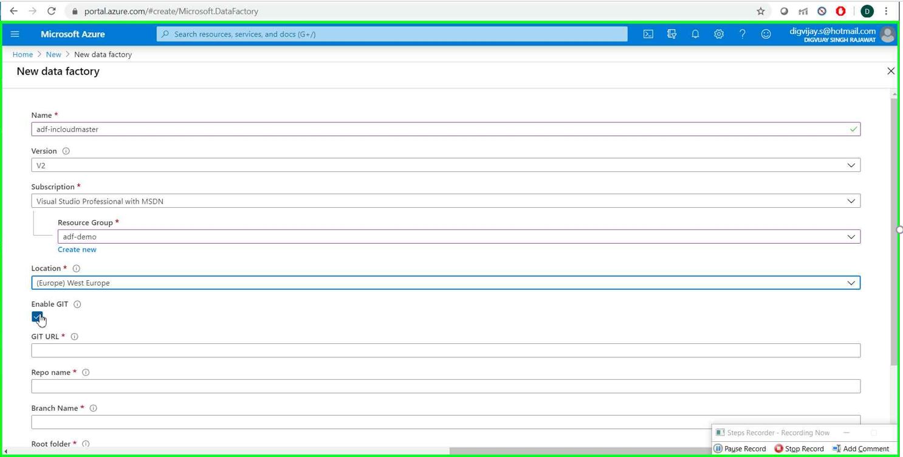Open the notifications bell
The width and height of the screenshot is (903, 457).
point(695,34)
